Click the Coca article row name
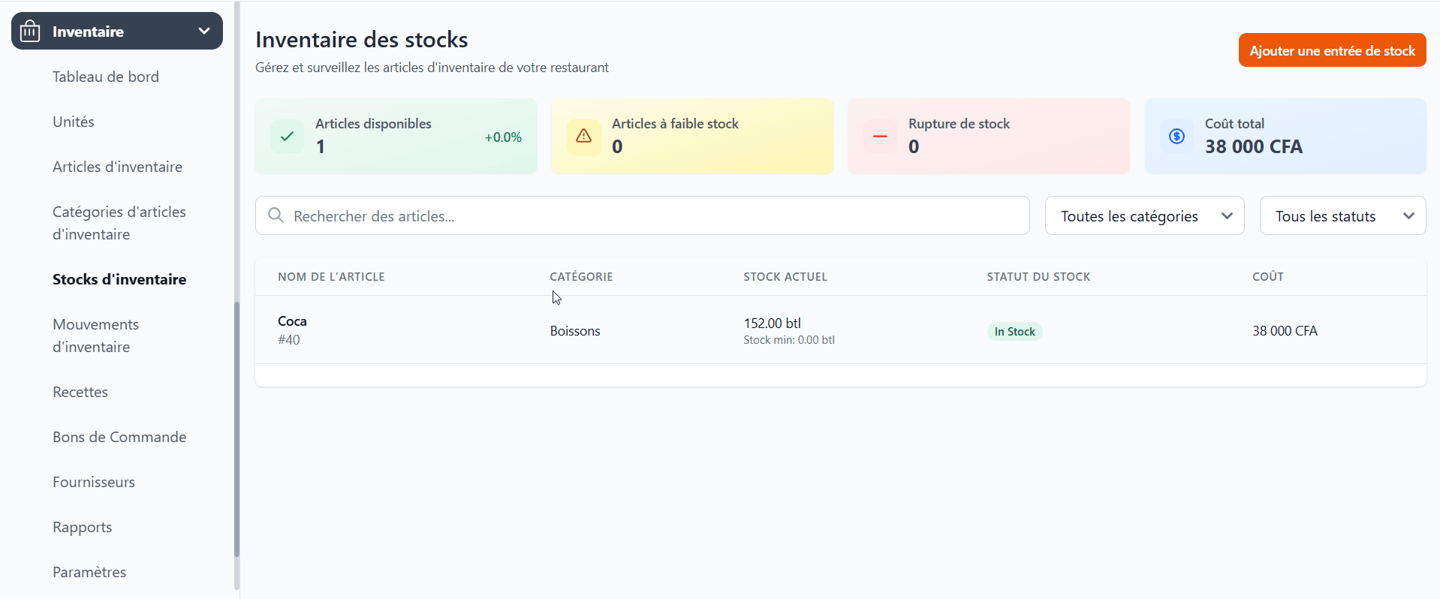The width and height of the screenshot is (1440, 599). click(292, 321)
